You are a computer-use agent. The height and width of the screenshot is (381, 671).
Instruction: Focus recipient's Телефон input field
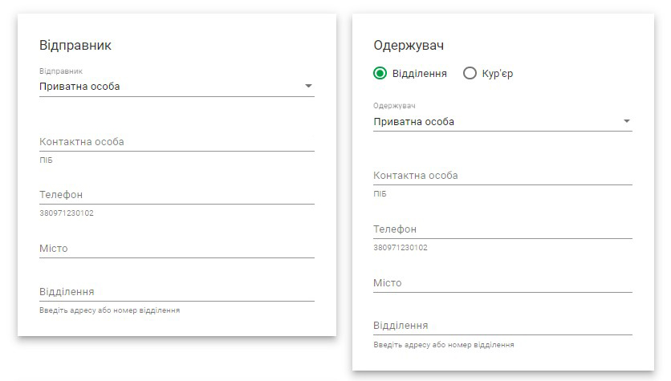tap(502, 229)
